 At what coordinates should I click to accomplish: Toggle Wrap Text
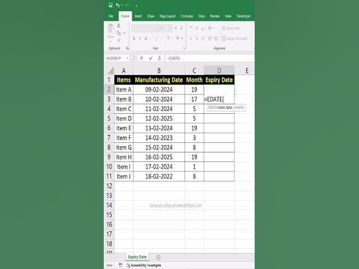click(x=231, y=29)
